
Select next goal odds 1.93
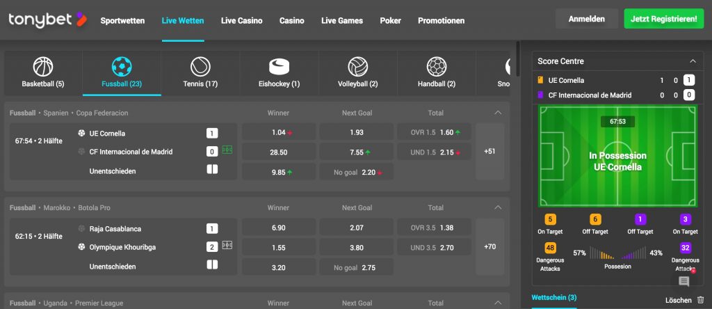click(x=357, y=132)
